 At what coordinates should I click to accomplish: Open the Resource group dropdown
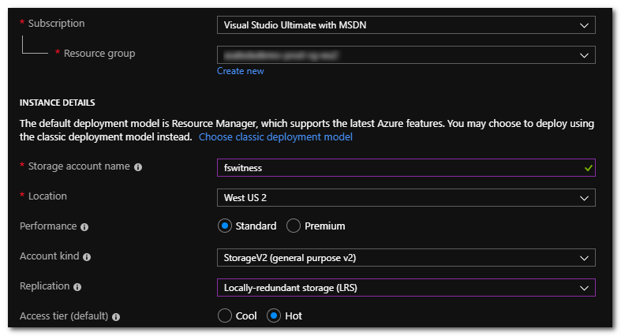[x=406, y=55]
